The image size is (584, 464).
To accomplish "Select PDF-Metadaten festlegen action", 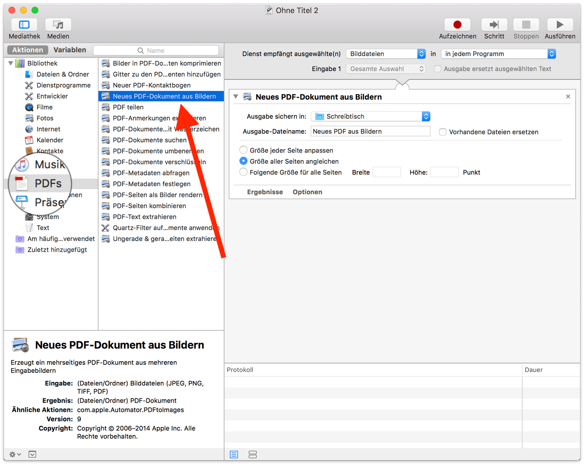I will pos(161,184).
